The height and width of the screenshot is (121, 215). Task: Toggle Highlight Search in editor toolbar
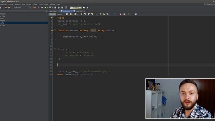click(x=92, y=14)
